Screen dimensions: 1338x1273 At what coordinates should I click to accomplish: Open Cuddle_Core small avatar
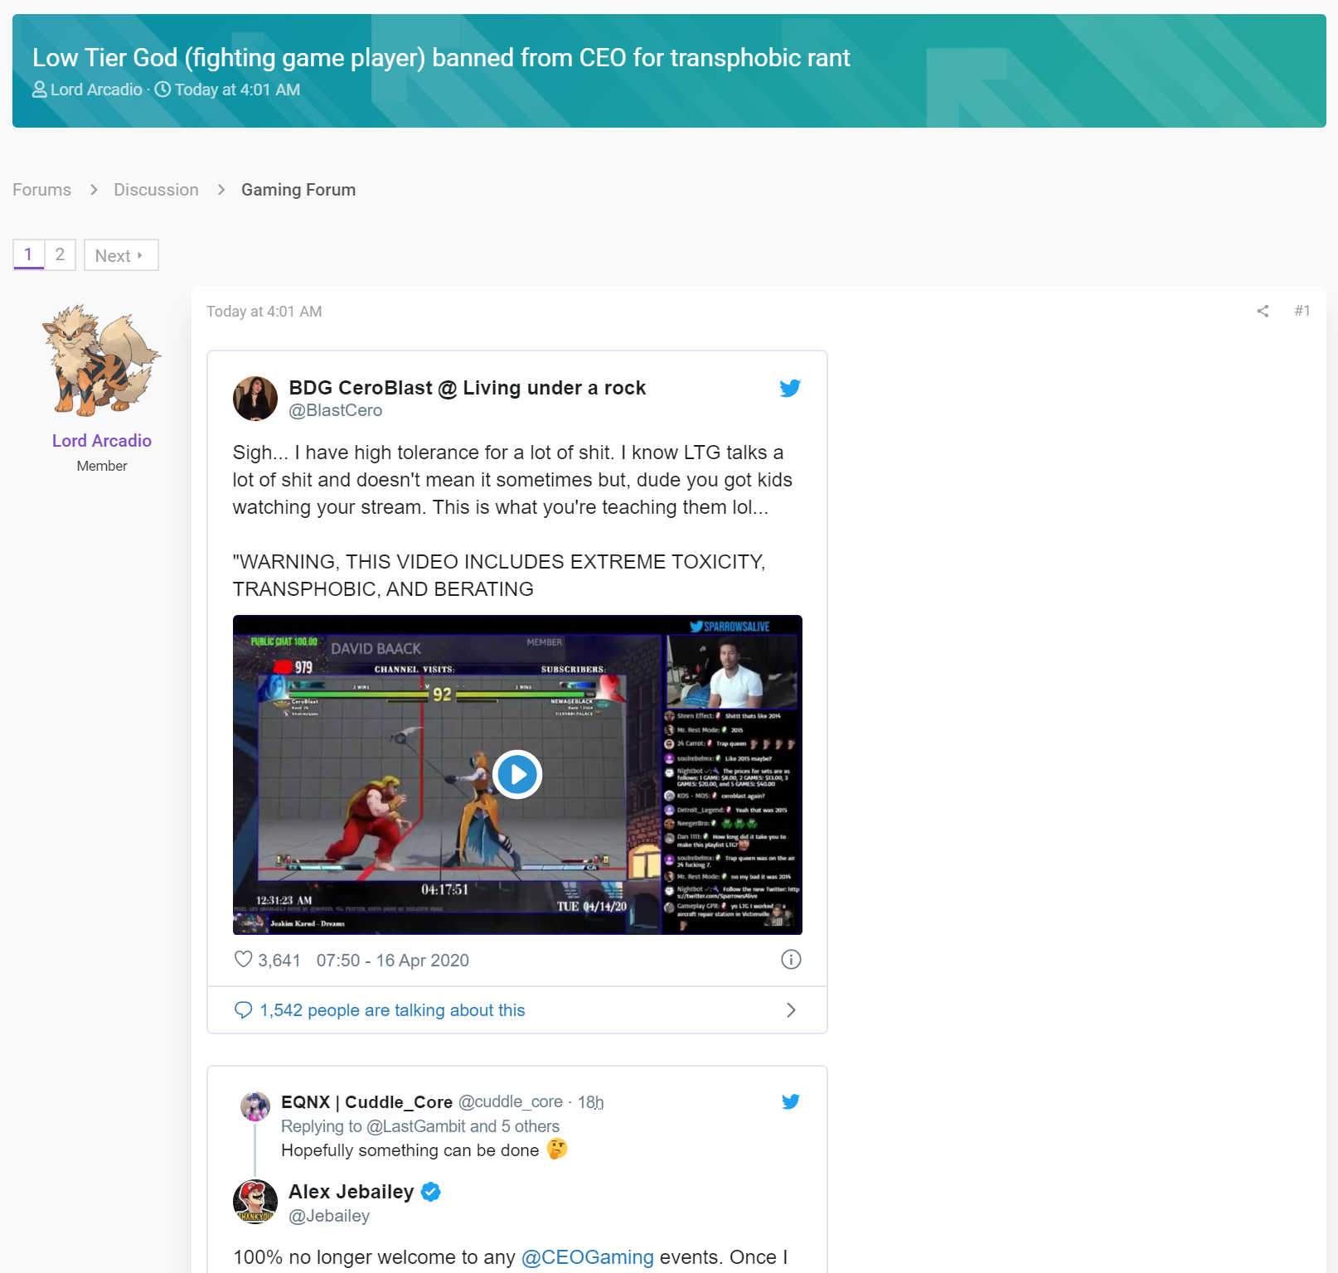click(x=255, y=1106)
